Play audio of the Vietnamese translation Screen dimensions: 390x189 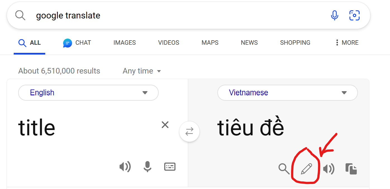(x=329, y=169)
